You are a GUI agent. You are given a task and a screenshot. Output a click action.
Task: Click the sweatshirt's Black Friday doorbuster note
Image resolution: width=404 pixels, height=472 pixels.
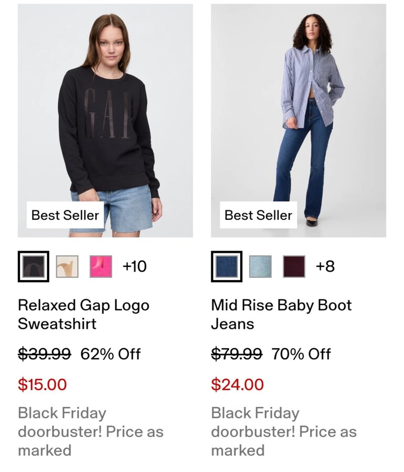click(x=90, y=432)
